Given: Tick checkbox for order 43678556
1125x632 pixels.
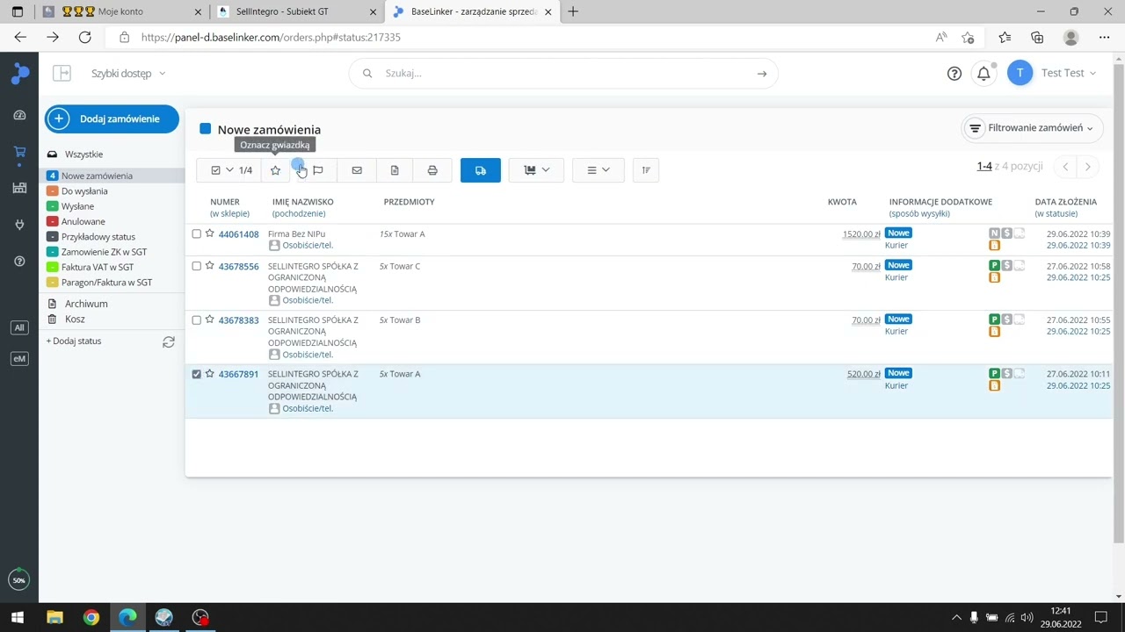Looking at the screenshot, I should click(197, 266).
